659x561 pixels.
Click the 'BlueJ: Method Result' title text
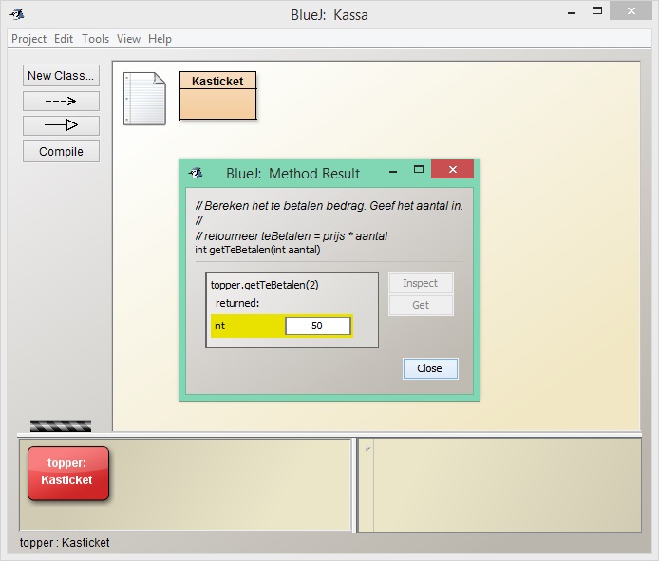[x=292, y=174]
